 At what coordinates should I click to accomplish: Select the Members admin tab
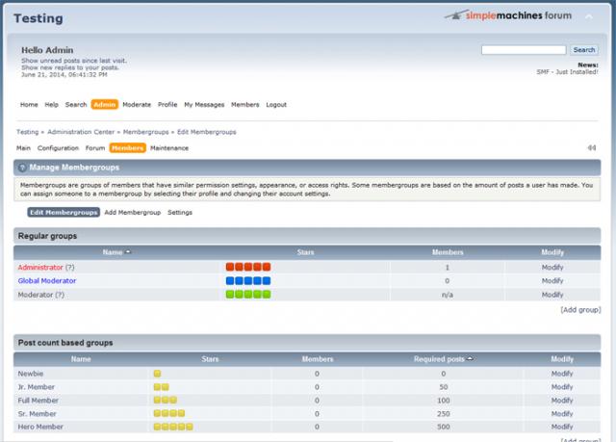click(x=128, y=148)
